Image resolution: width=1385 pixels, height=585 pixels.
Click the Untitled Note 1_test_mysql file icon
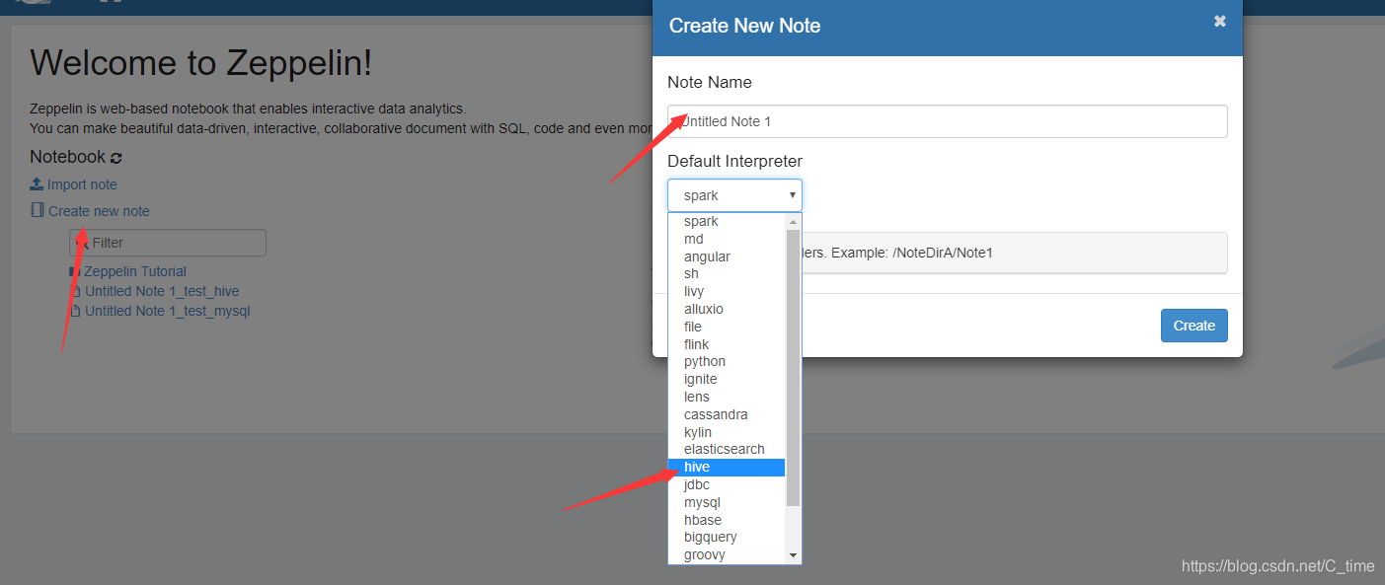[76, 311]
